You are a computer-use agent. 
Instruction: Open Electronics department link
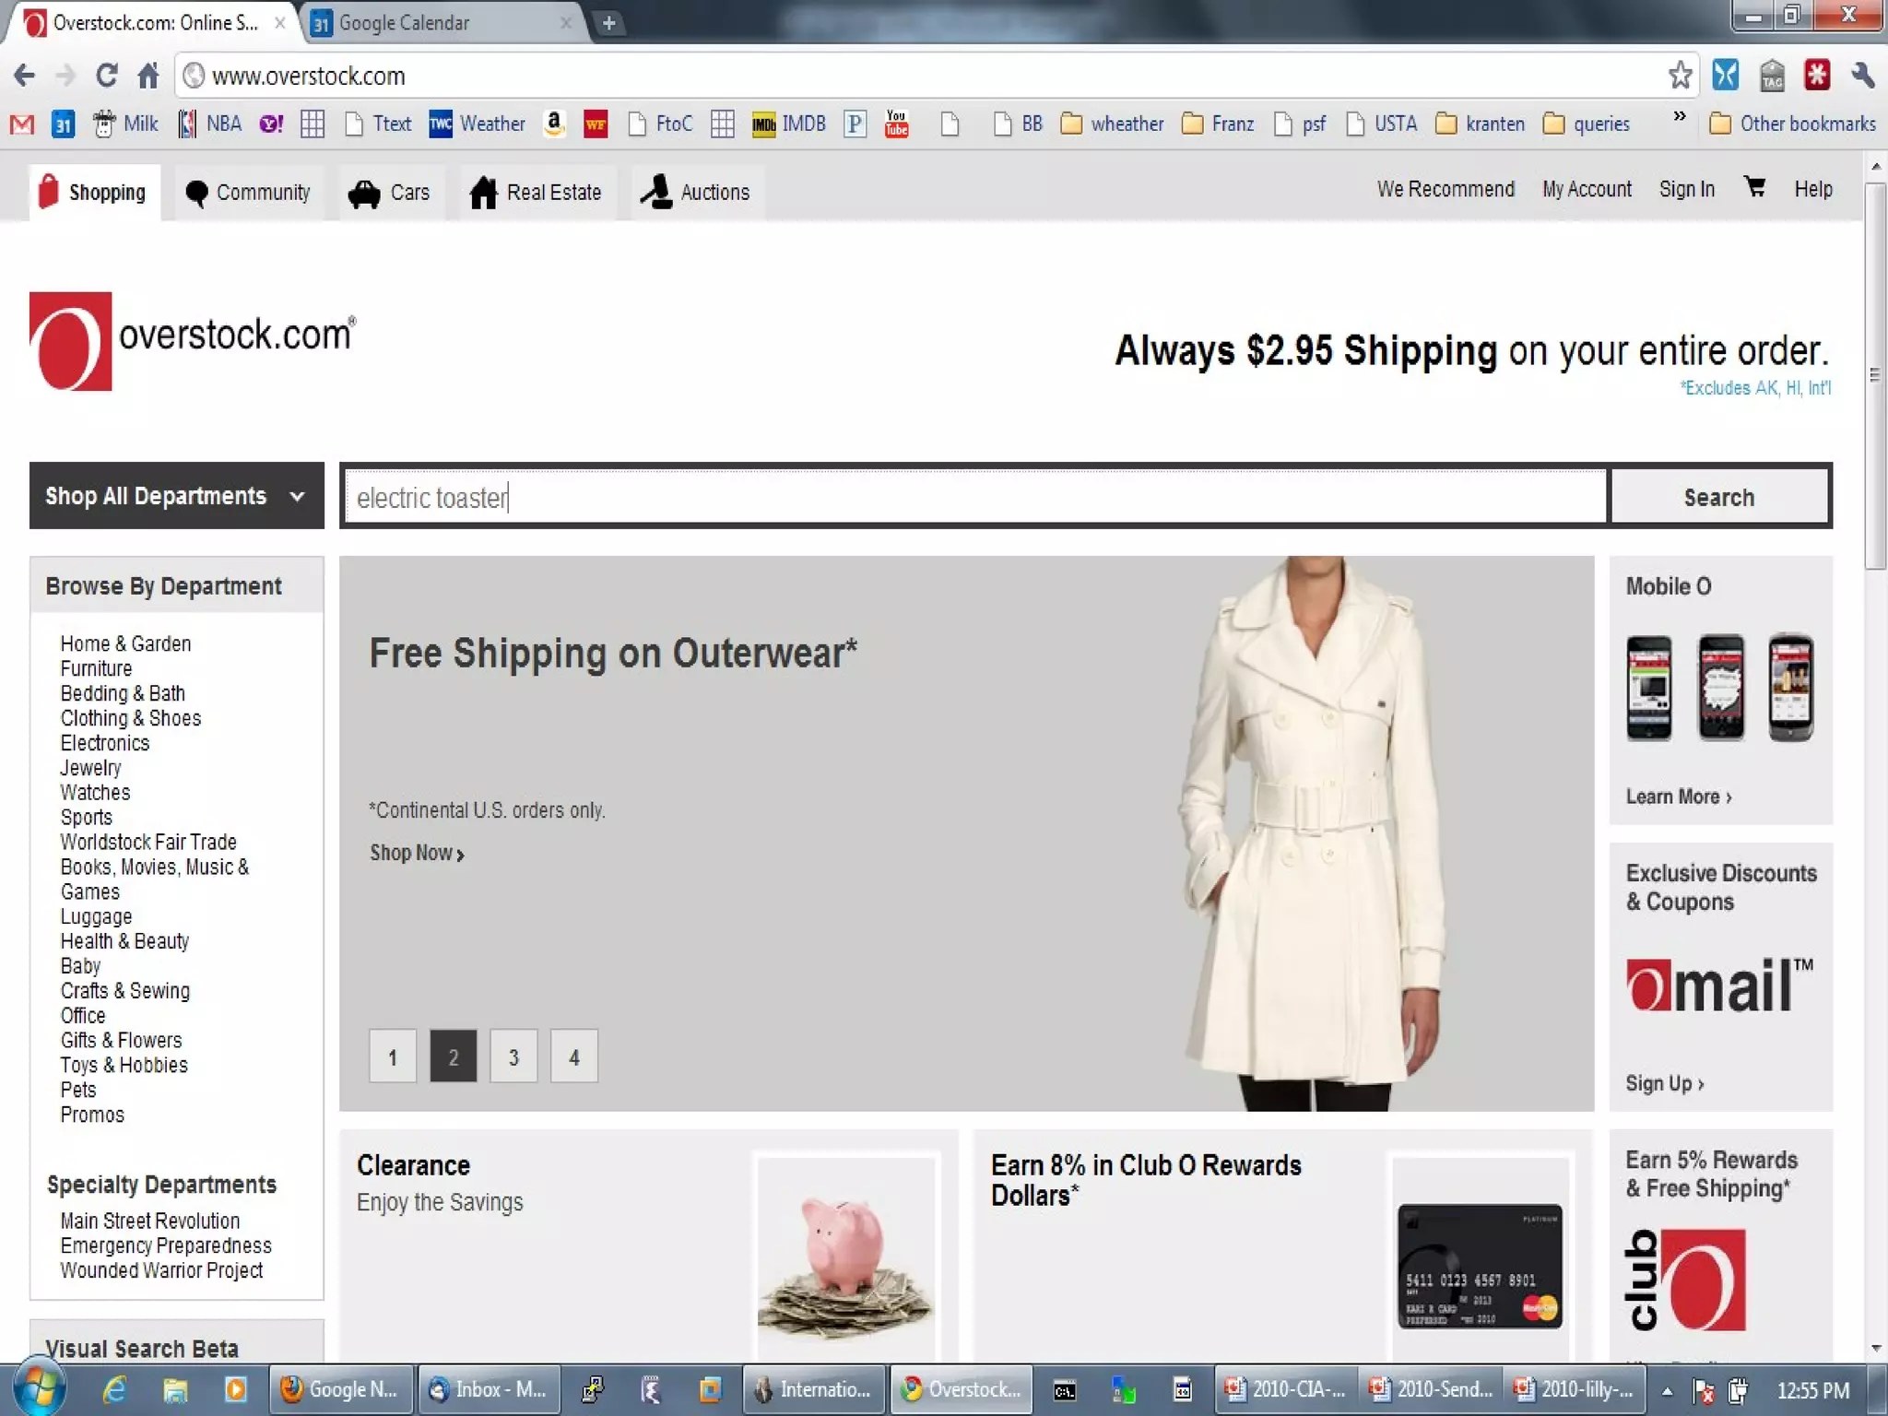pyautogui.click(x=104, y=743)
